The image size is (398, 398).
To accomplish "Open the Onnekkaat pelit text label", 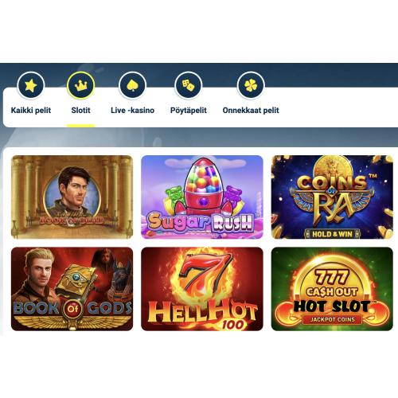I will tap(251, 111).
